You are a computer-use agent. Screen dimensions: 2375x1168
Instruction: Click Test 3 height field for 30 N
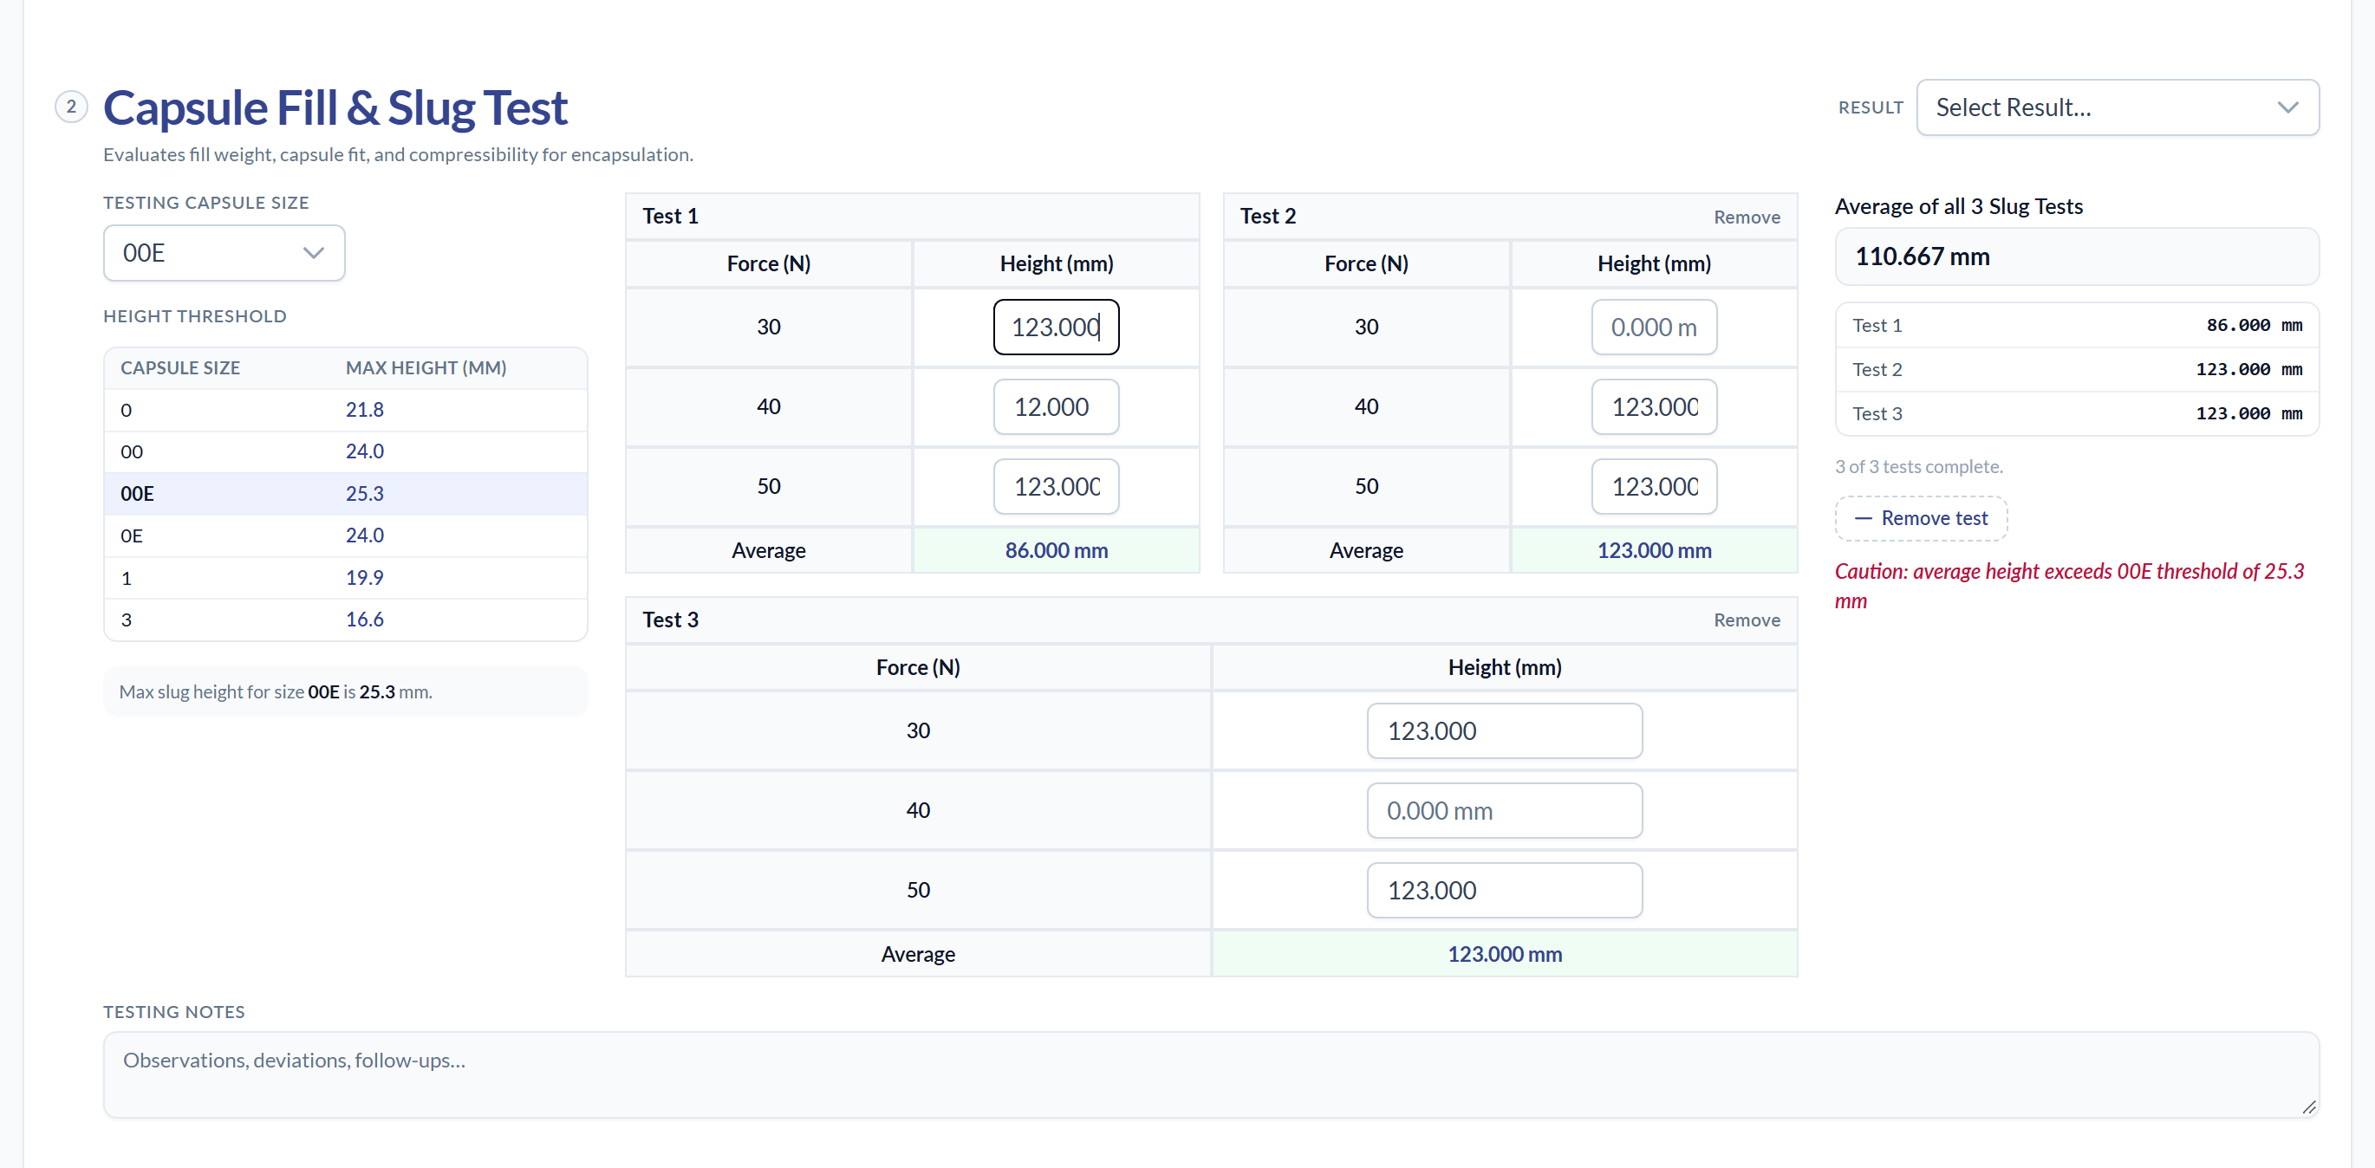[1505, 731]
